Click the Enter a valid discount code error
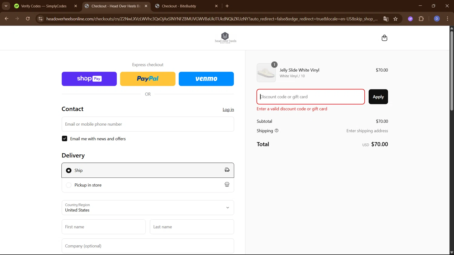This screenshot has width=454, height=255. tap(292, 109)
